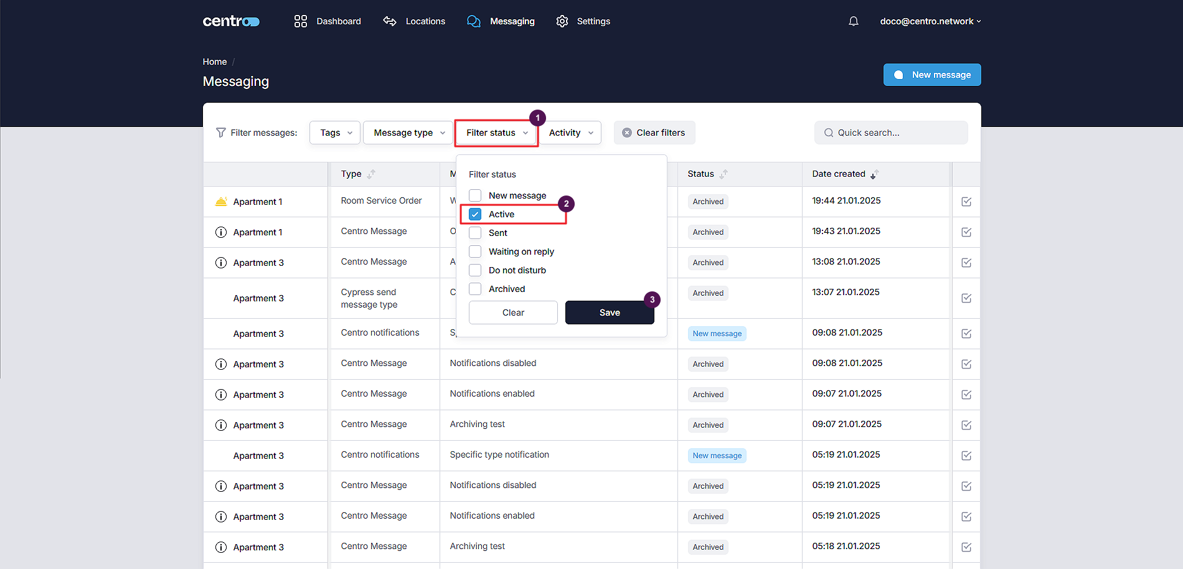The width and height of the screenshot is (1183, 569).
Task: Sort by Date created arrow icon
Action: point(874,174)
